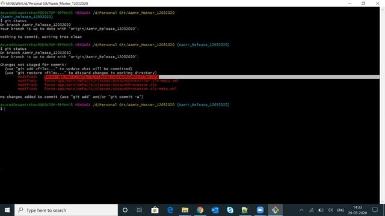Click the window title 'MINGW64:/d/Personal Git/Aamir_Master_12032020'

[47, 4]
